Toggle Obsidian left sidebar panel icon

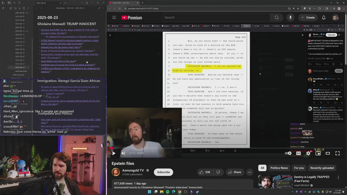[3, 3]
